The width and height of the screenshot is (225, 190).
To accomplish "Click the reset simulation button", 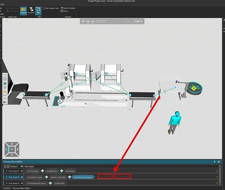I will 88,21.
